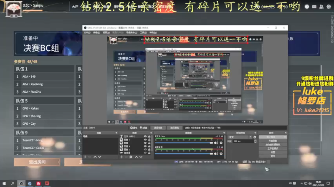Remove the selected scene with the minus icon

click(90, 157)
